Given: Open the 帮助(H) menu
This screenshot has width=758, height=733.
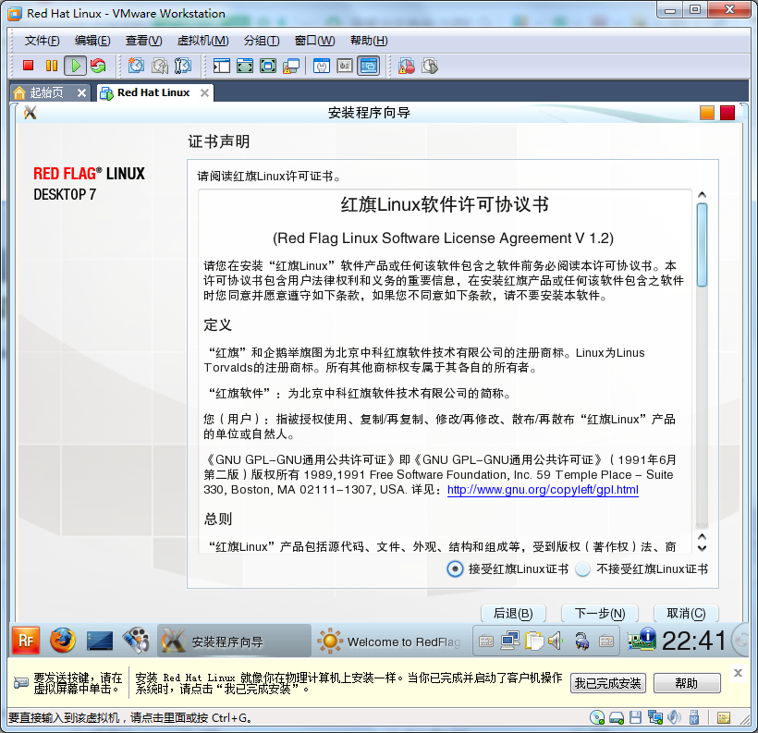Looking at the screenshot, I should [369, 41].
